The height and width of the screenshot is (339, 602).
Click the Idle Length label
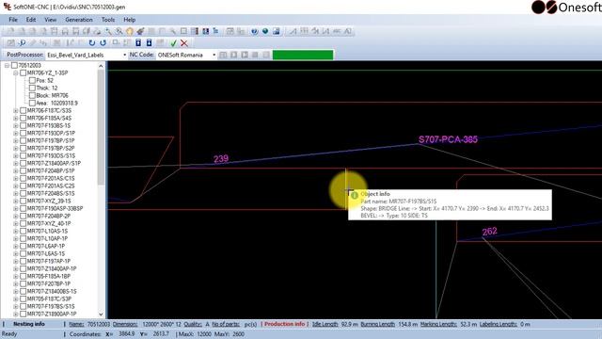click(x=325, y=324)
